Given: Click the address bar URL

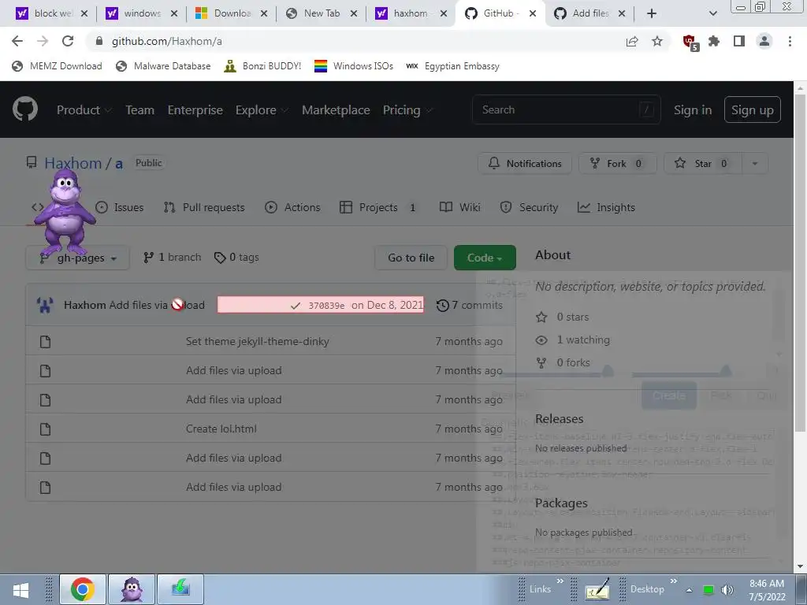Looking at the screenshot, I should coord(167,41).
